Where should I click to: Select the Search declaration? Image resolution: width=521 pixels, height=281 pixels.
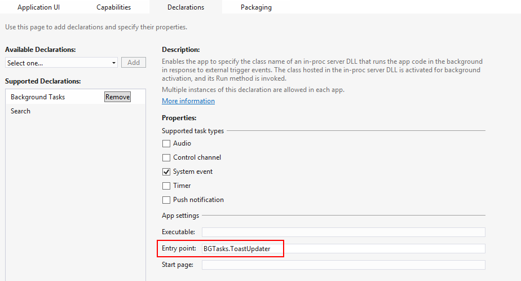[x=20, y=111]
